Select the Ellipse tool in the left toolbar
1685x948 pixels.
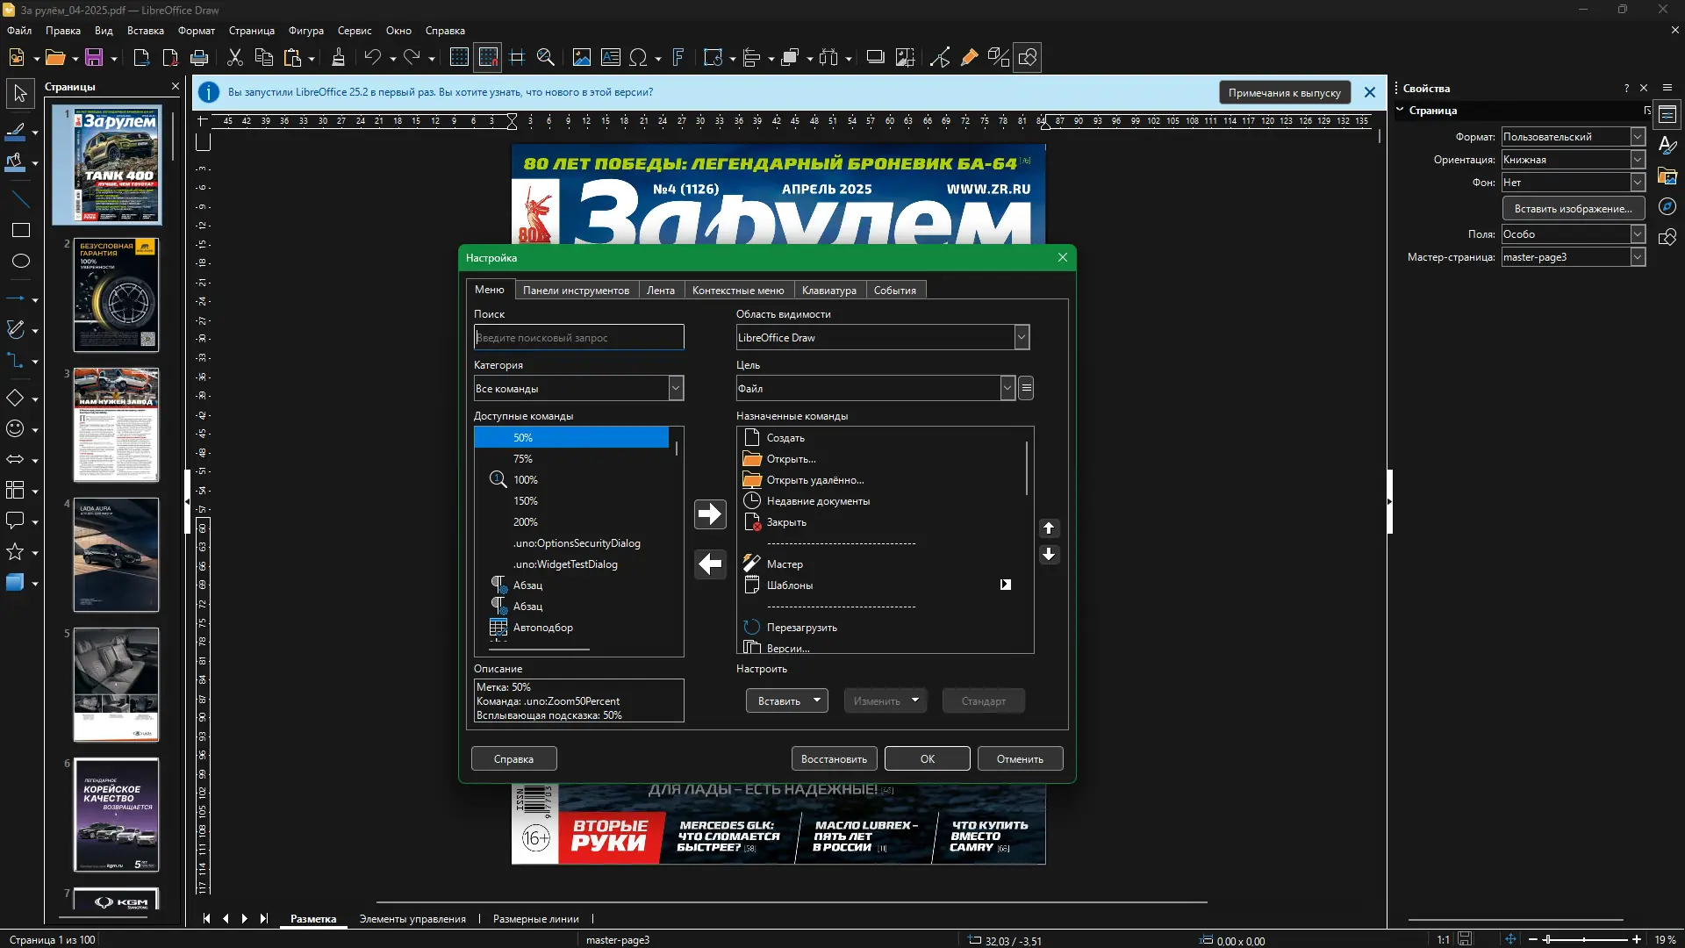click(20, 261)
